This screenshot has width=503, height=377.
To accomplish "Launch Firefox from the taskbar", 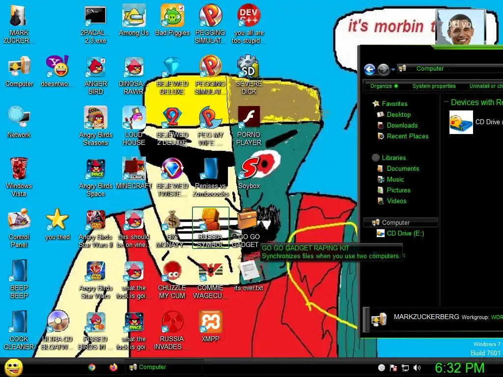I will pyautogui.click(x=113, y=367).
